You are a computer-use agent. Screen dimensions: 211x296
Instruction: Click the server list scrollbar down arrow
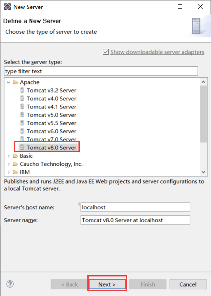coord(203,172)
